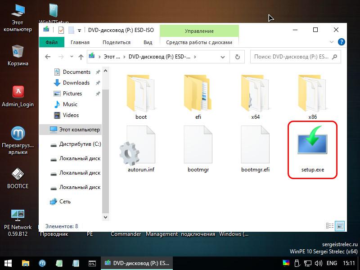This screenshot has width=360, height=270.
Task: Open the Корзина desktop icon
Action: point(18,55)
